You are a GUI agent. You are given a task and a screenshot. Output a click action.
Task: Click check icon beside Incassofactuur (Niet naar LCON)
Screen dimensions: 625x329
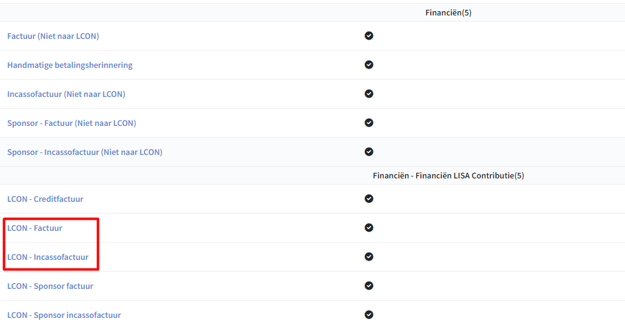tap(369, 94)
